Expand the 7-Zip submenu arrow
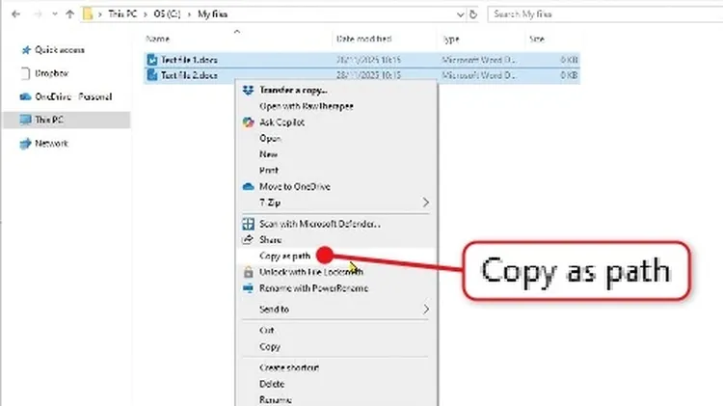 pyautogui.click(x=426, y=203)
